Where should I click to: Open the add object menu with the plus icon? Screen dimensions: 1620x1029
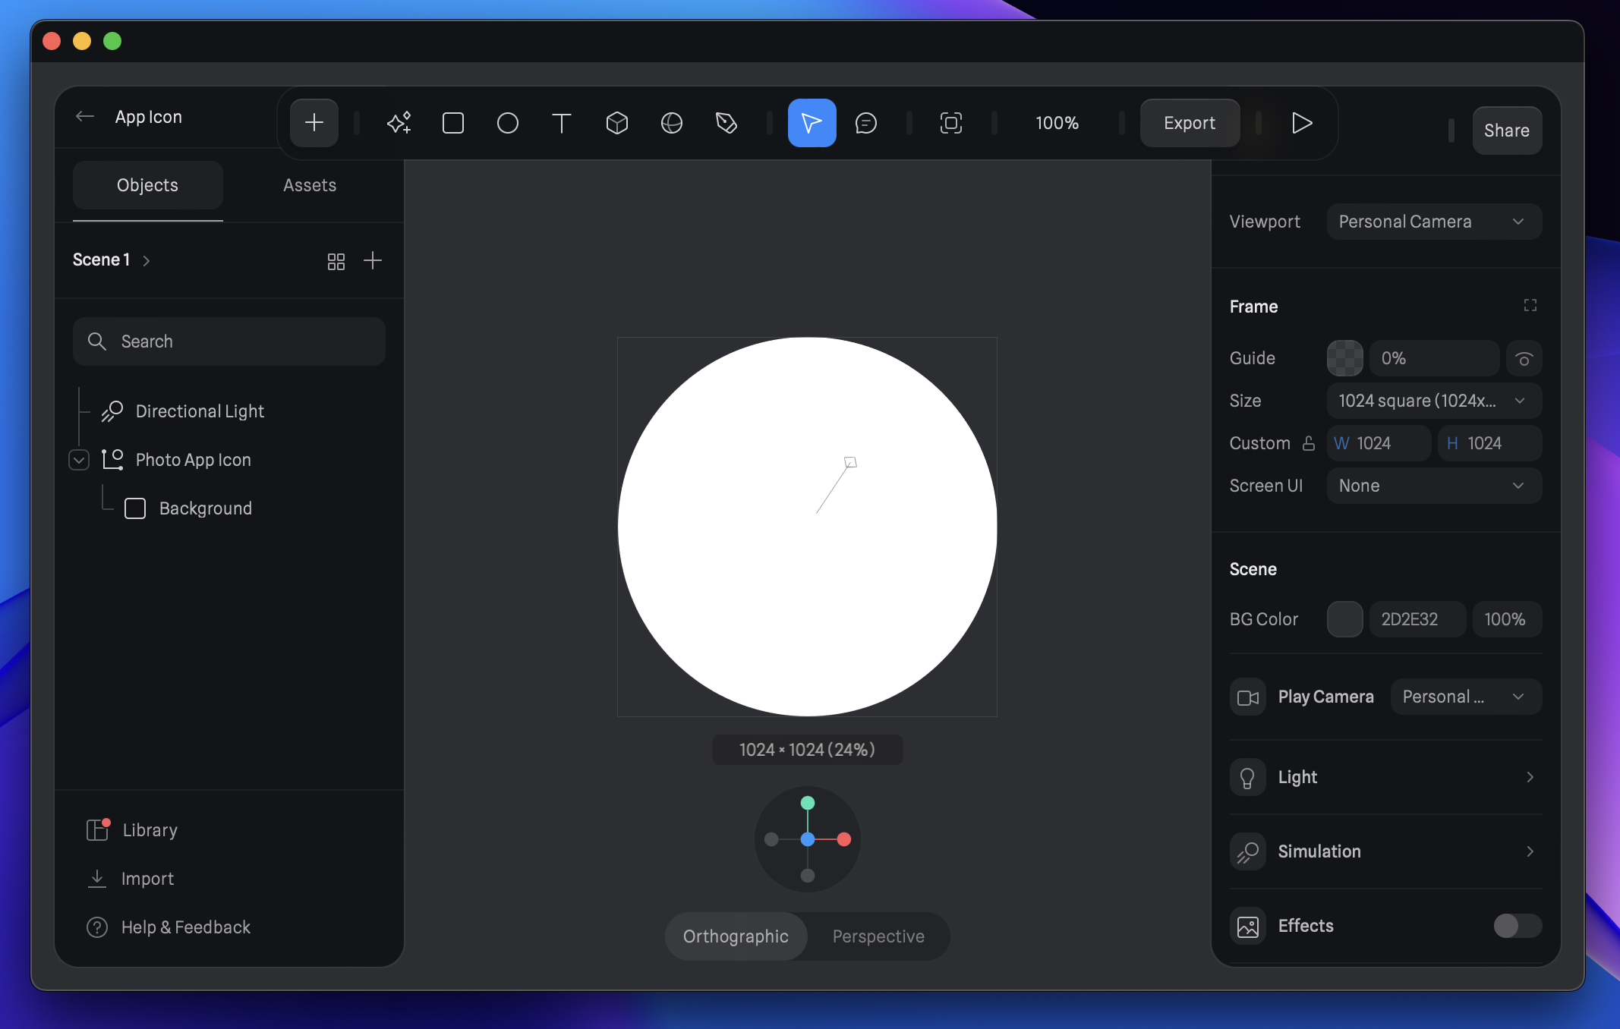(x=314, y=122)
